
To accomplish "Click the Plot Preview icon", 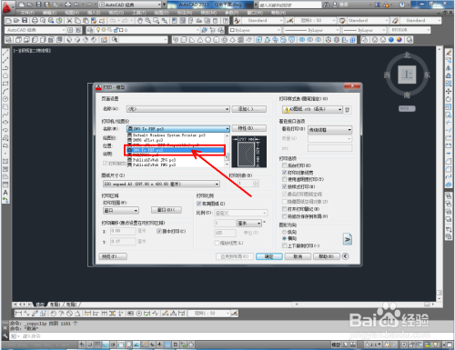I will [43, 21].
